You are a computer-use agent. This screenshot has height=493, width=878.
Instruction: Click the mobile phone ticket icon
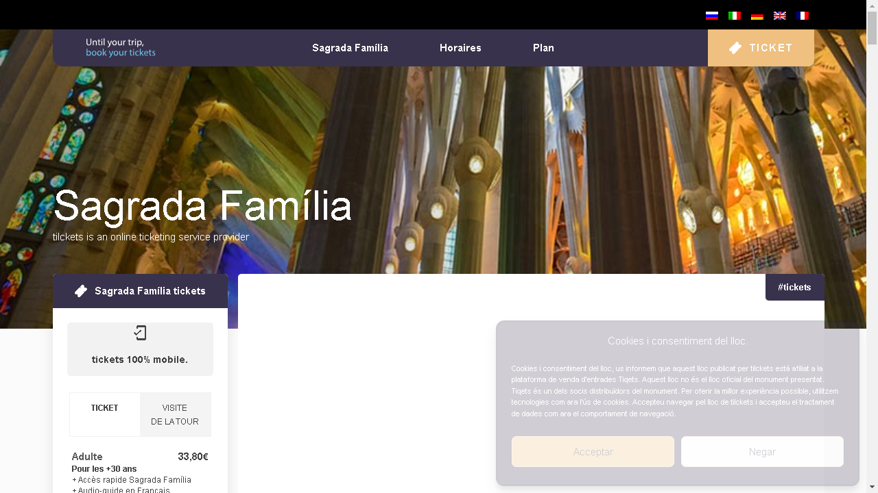pos(140,333)
